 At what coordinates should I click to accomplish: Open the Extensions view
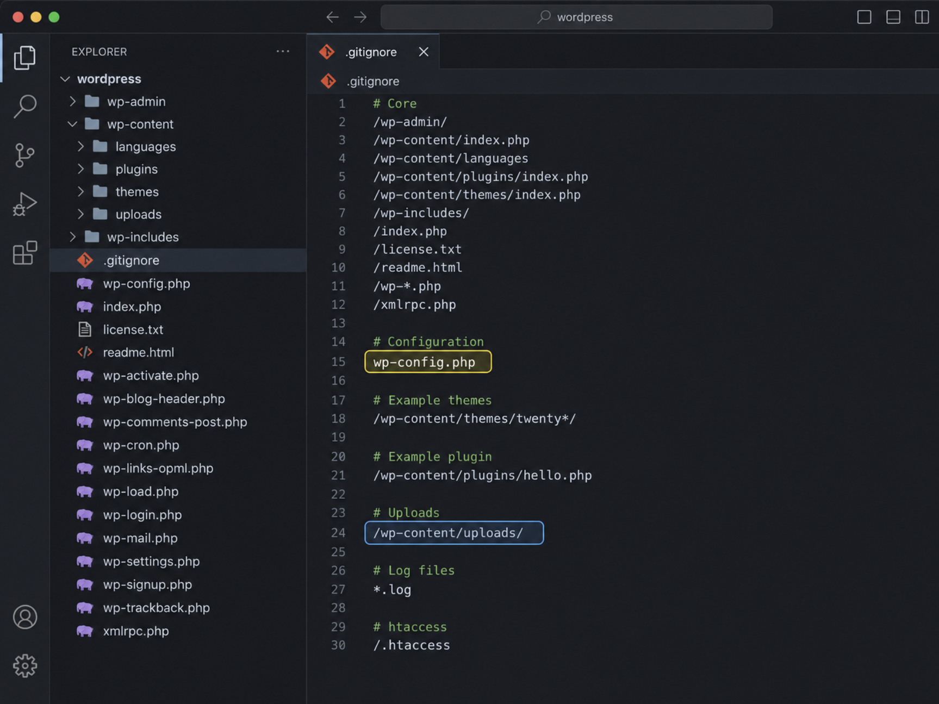click(24, 253)
